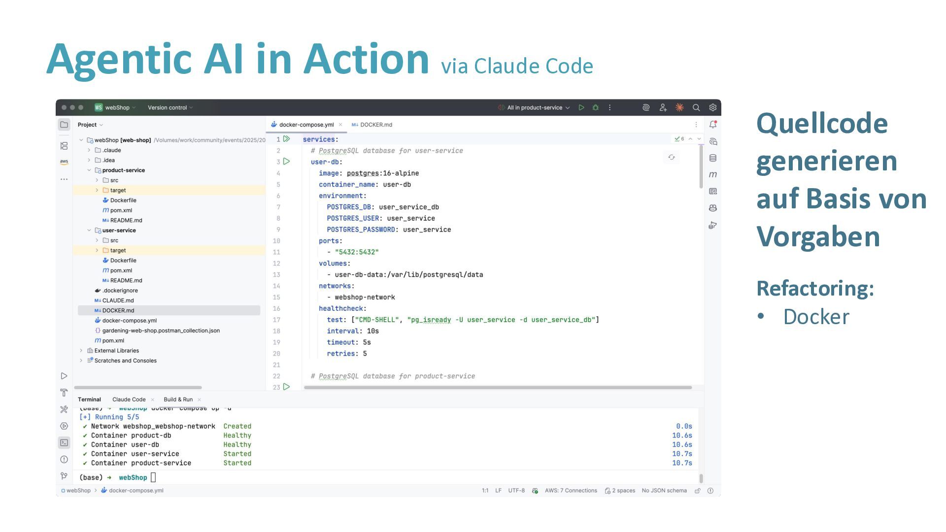
Task: Toggle read-only lock icon in status bar
Action: tap(697, 491)
